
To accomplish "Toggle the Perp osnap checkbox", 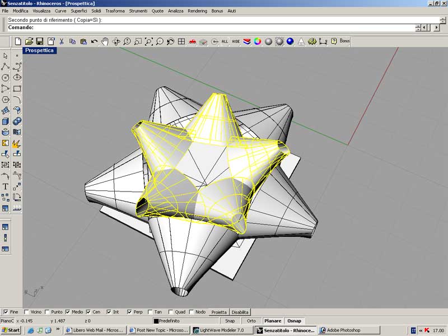I will [x=129, y=312].
